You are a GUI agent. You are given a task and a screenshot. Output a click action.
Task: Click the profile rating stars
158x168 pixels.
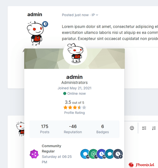click(x=75, y=108)
